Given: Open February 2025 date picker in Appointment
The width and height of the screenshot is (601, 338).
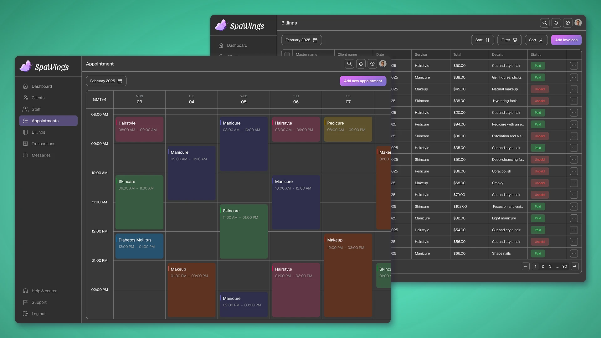Looking at the screenshot, I should [x=106, y=81].
